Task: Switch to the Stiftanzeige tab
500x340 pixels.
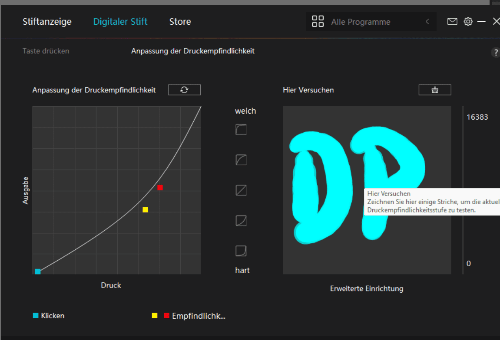Action: [47, 21]
